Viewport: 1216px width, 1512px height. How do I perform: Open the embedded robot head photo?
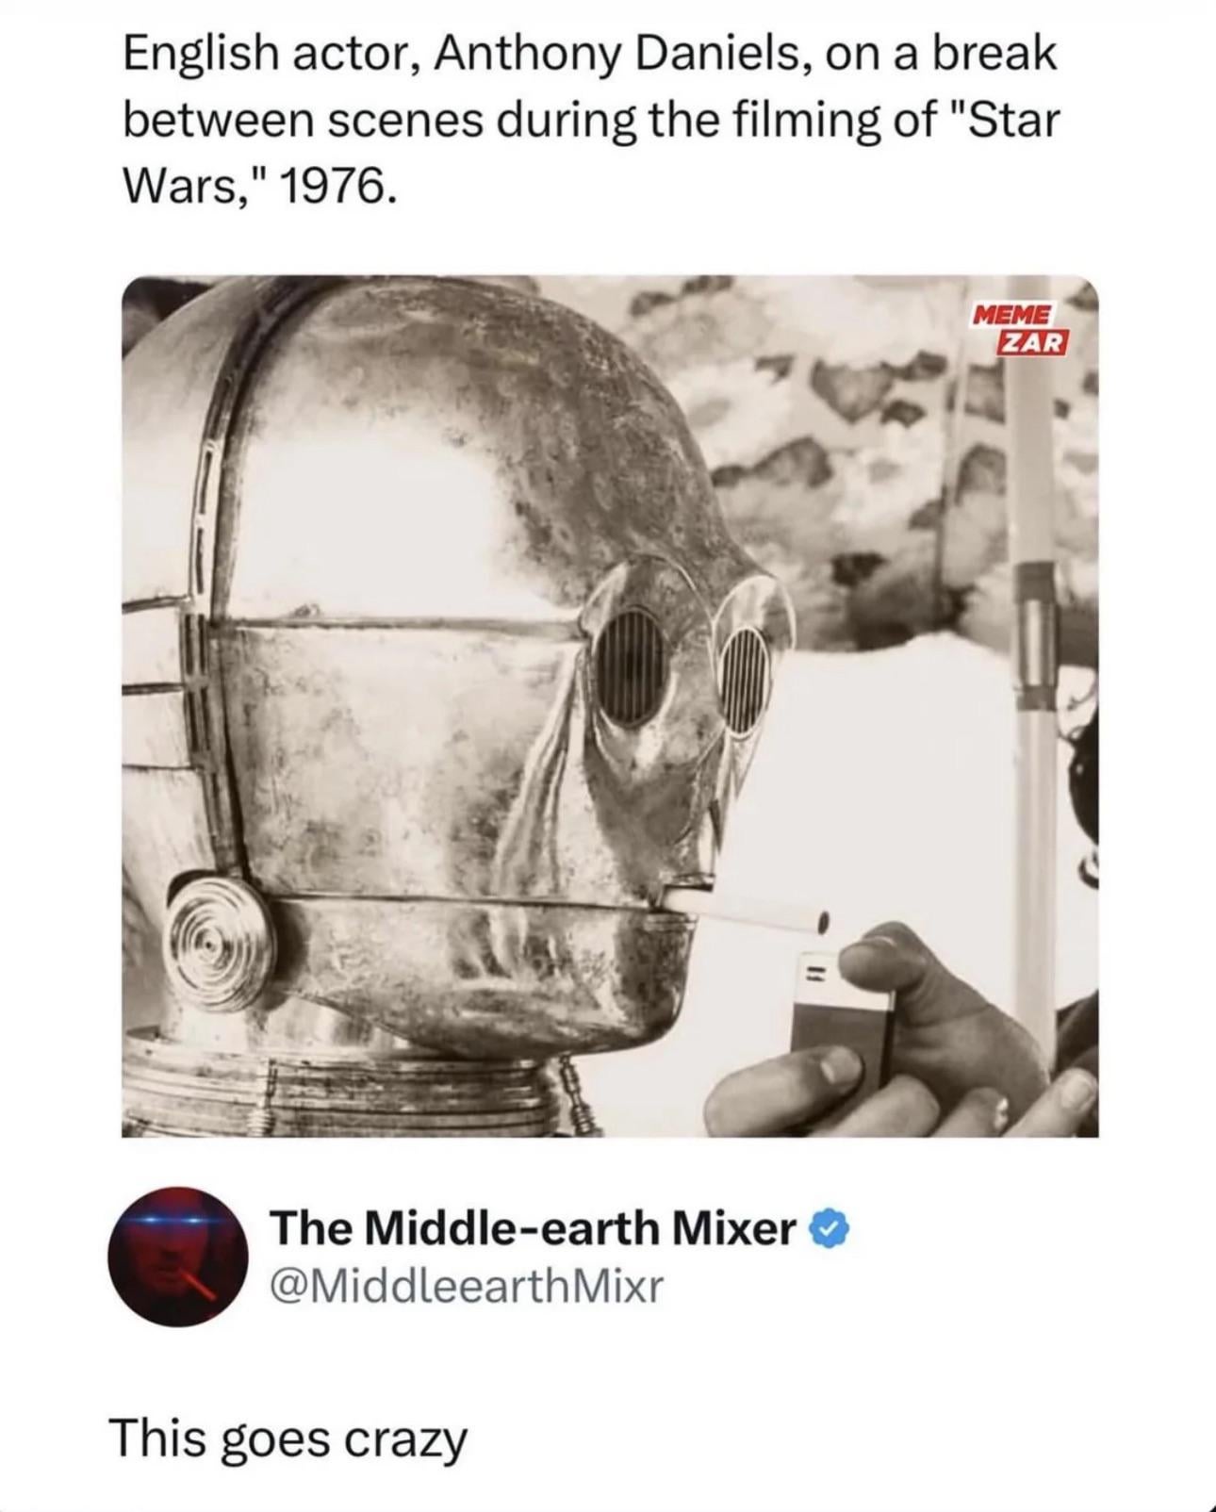(x=610, y=706)
